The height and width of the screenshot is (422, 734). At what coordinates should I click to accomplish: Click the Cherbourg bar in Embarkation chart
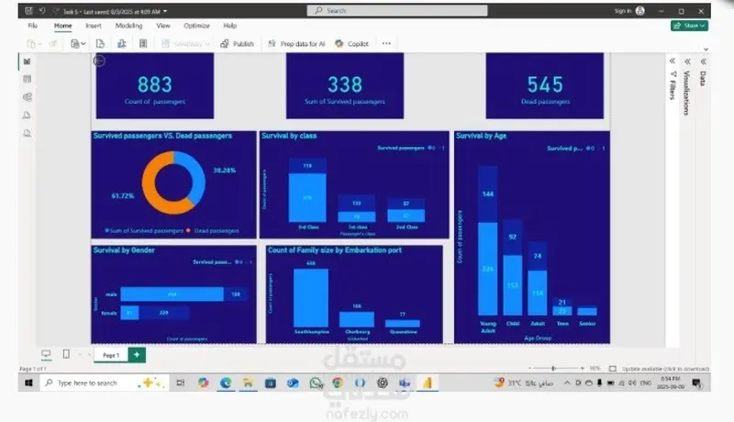click(x=357, y=319)
